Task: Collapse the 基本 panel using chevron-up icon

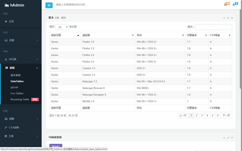Action: (x=224, y=18)
